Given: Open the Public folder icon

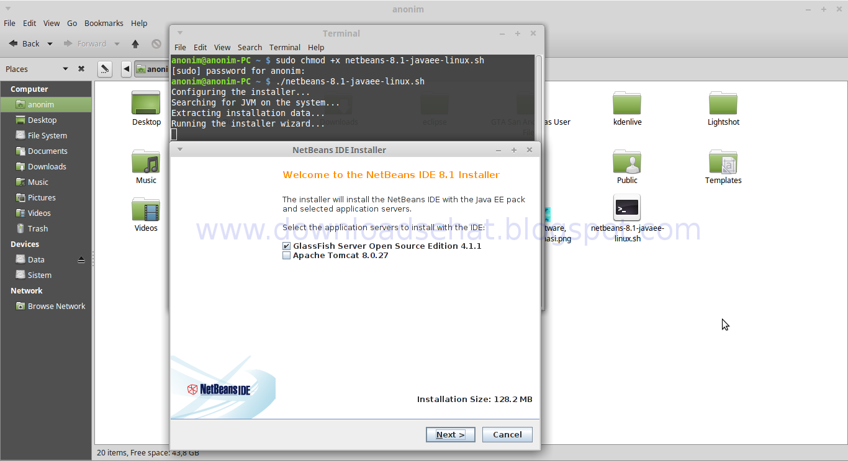Looking at the screenshot, I should (x=627, y=164).
